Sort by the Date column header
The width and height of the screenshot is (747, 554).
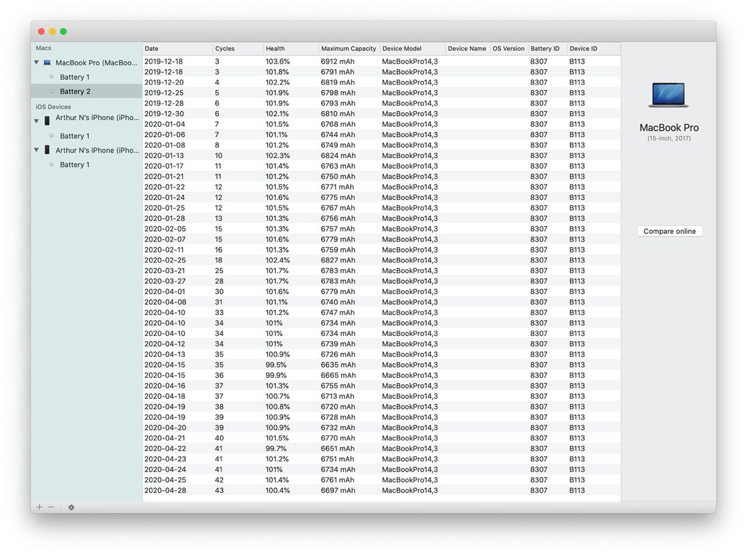click(x=178, y=49)
